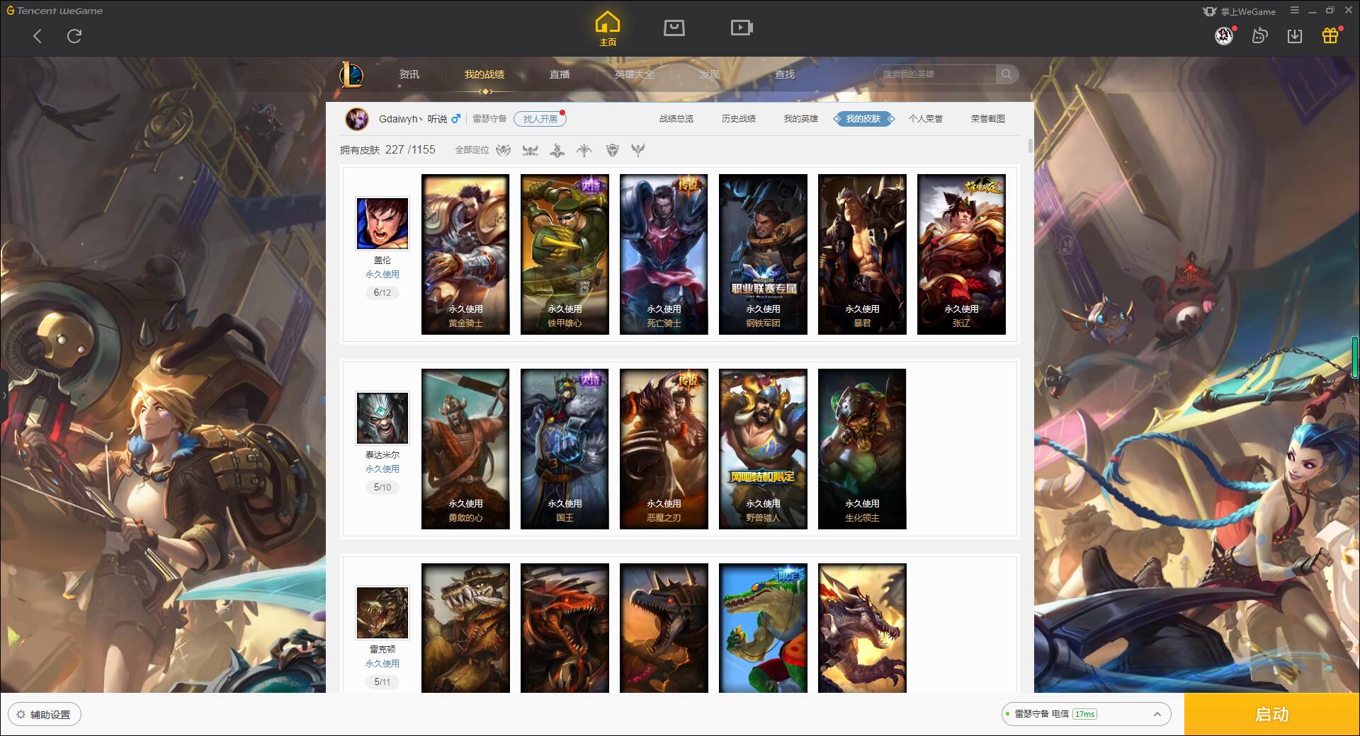Open the video live icon in top bar

click(x=742, y=28)
